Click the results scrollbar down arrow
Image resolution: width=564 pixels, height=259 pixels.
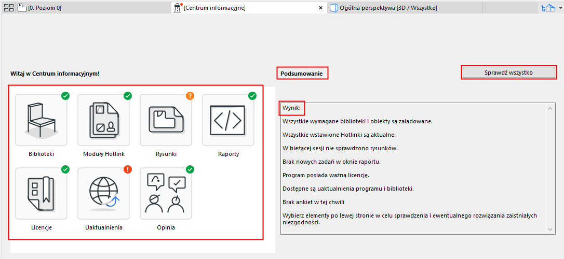point(550,229)
